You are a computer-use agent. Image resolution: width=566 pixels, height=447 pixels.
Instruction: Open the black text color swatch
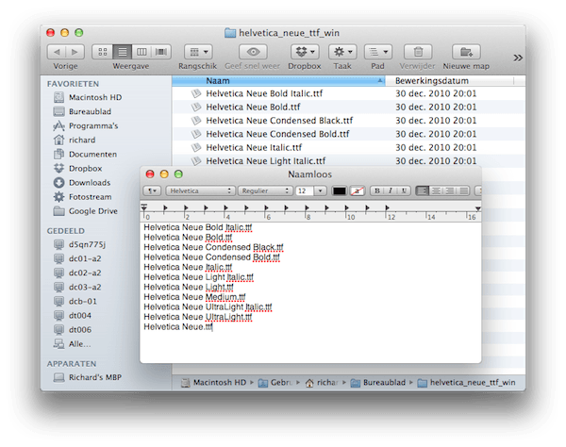[x=339, y=190]
